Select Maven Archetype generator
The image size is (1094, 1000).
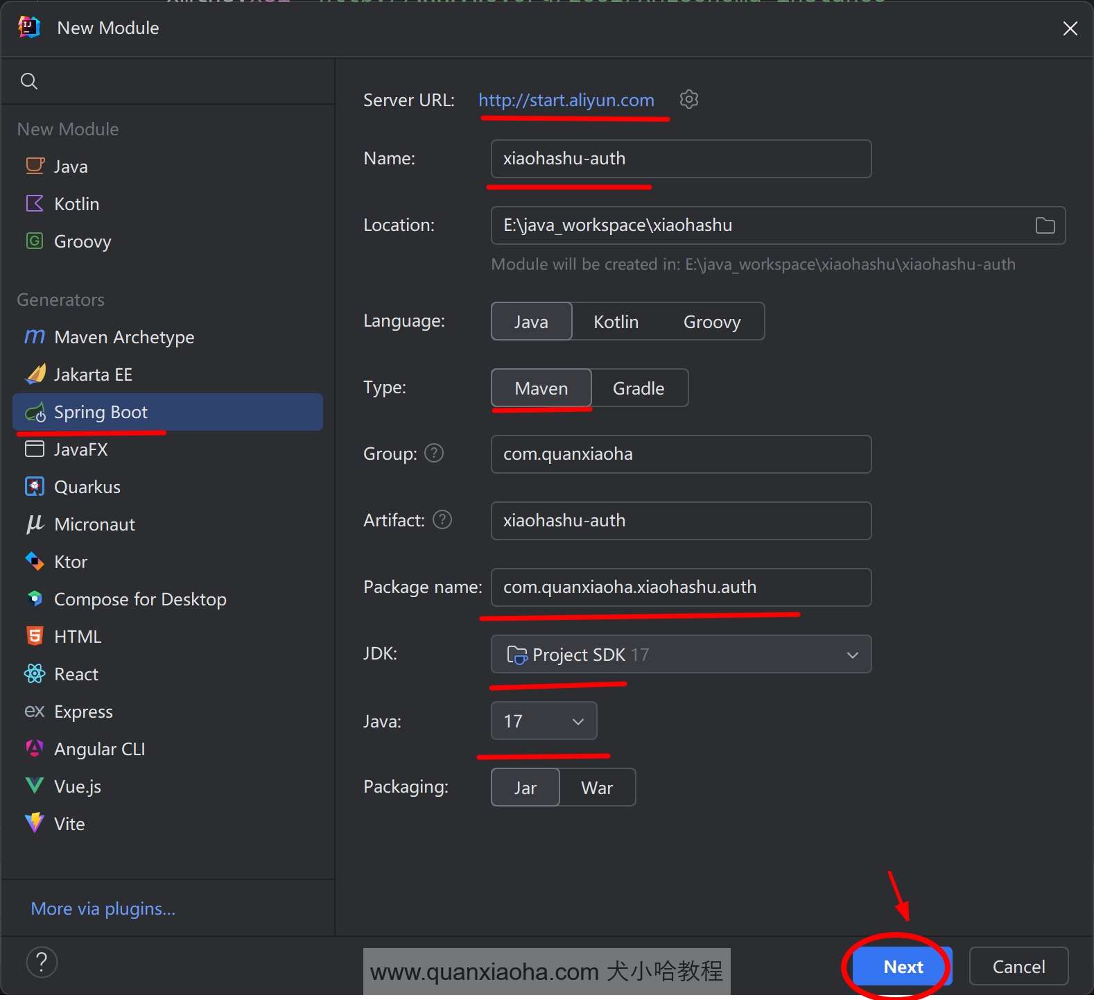click(x=168, y=337)
